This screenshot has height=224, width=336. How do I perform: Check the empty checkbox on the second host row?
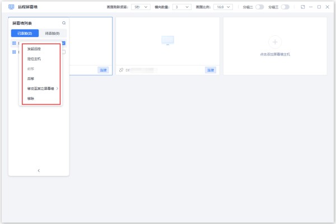pos(64,52)
